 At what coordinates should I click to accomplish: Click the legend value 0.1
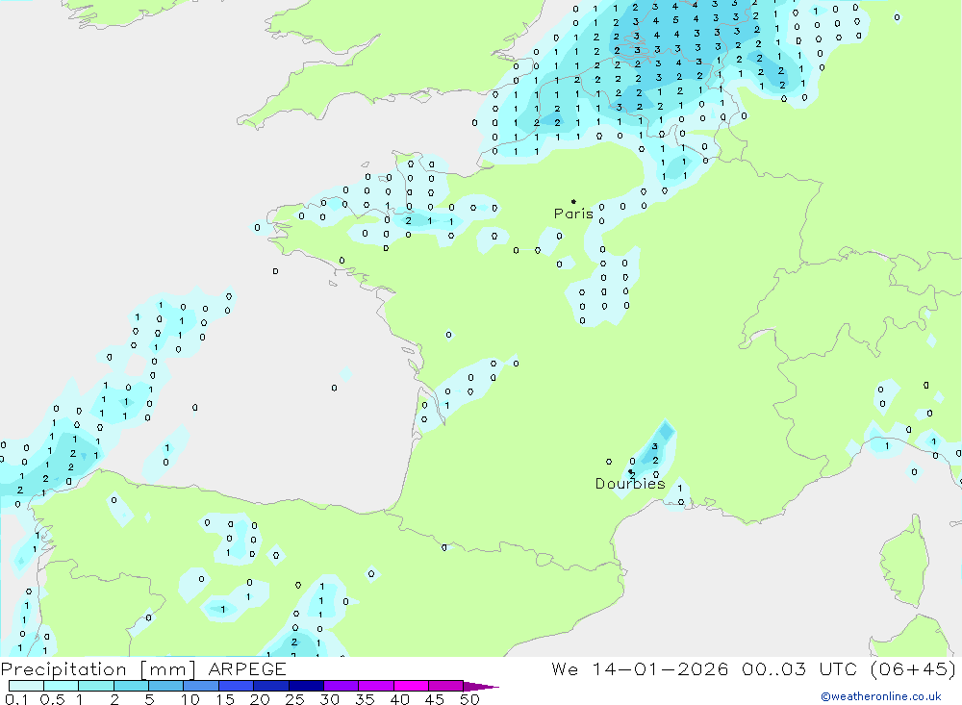point(16,699)
